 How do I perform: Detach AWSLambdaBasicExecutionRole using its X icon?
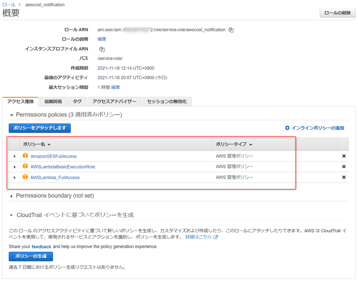click(x=344, y=166)
